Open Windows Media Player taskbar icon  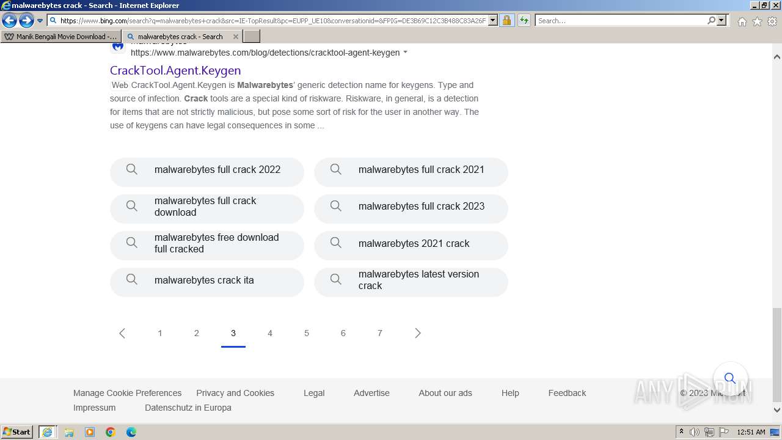(90, 432)
